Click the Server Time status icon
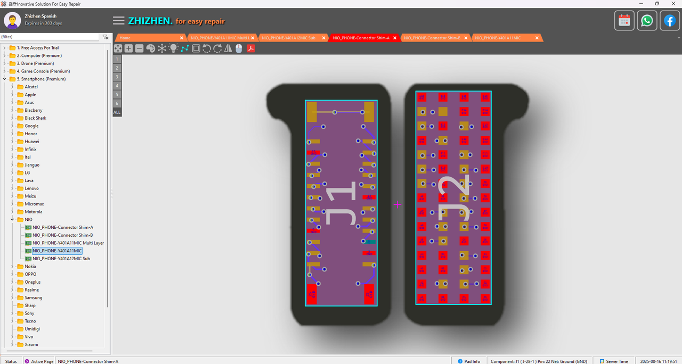Screen dimensions: 682x364 (x=602, y=361)
